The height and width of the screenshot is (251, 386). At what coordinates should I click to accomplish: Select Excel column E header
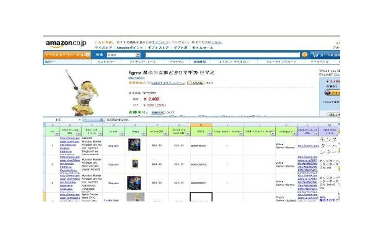point(136,125)
